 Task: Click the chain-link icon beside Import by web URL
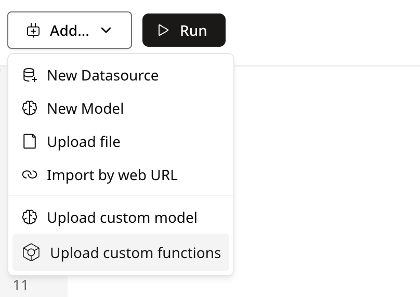tap(30, 175)
